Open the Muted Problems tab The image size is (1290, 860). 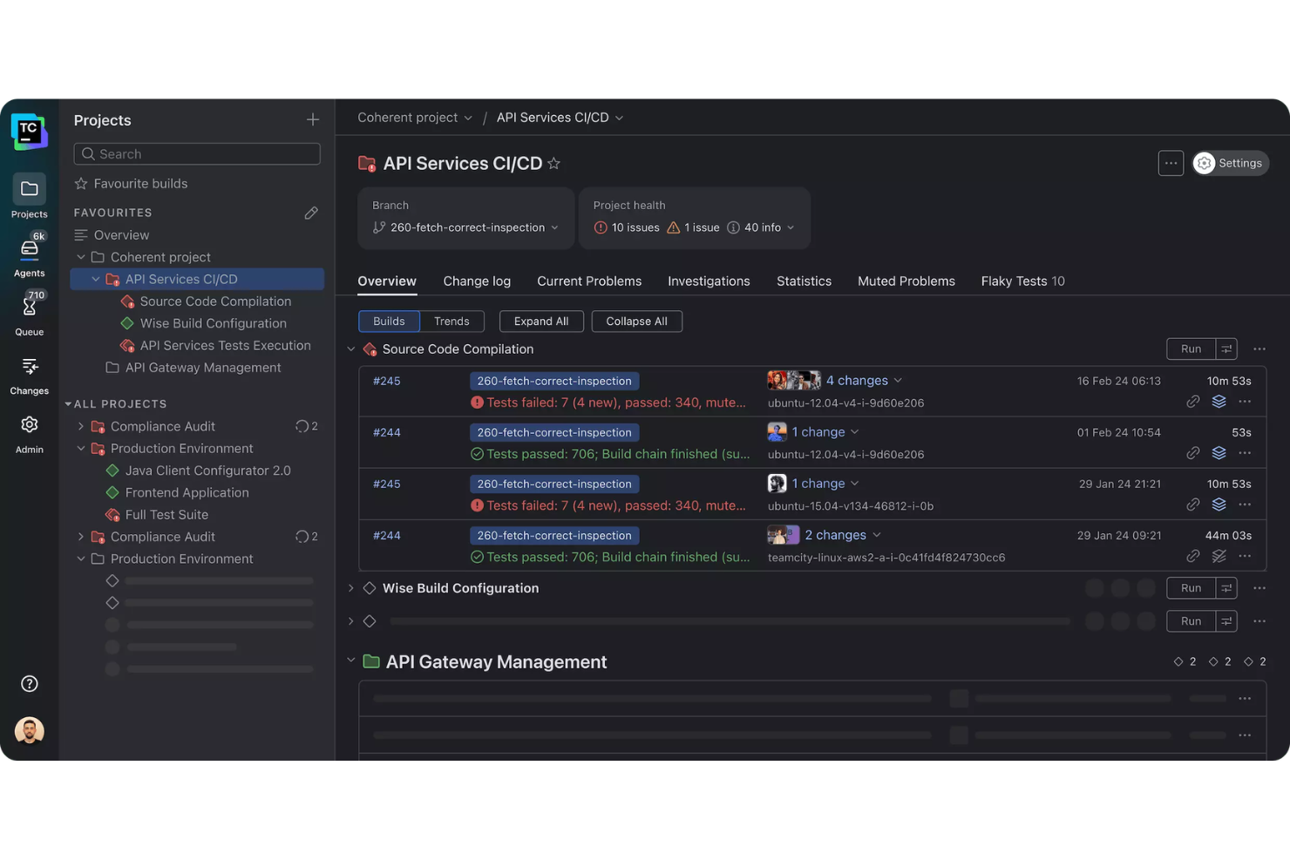906,281
